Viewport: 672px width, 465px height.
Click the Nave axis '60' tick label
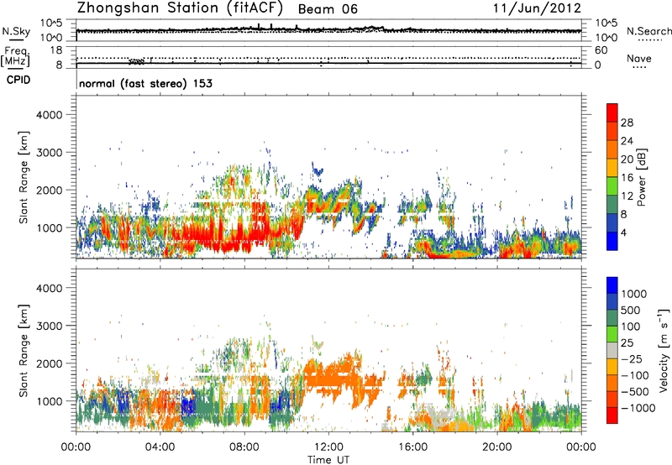coord(601,50)
